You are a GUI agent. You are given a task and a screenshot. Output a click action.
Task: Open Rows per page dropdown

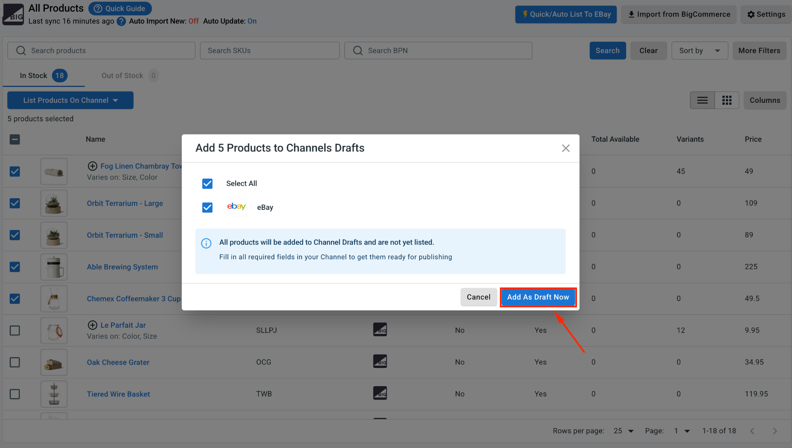pos(623,431)
